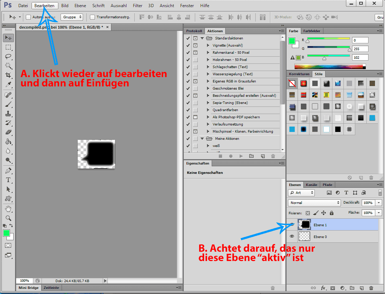Open the Filter menu
Screen dimensions: 385x294
point(138,5)
